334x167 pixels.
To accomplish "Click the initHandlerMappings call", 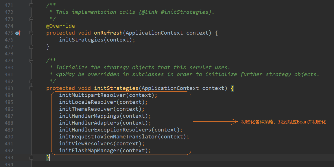I will point(90,116).
